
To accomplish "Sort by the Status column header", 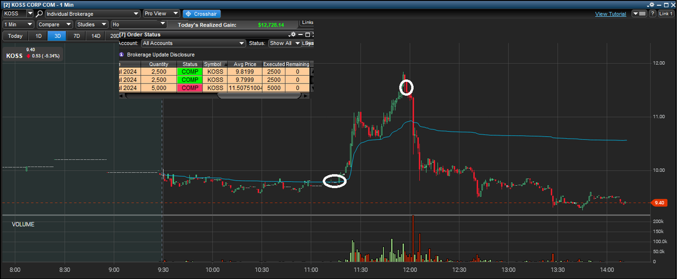I will (x=190, y=64).
